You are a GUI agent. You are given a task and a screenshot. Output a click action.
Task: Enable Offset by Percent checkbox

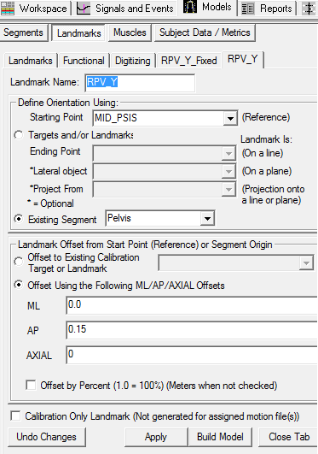point(31,386)
